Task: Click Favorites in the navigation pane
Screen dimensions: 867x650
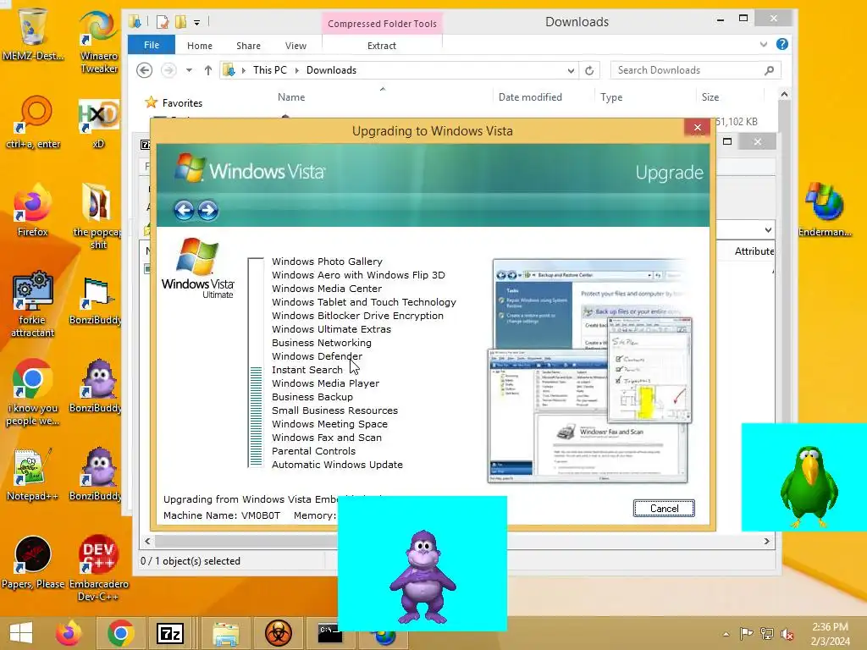Action: click(182, 103)
